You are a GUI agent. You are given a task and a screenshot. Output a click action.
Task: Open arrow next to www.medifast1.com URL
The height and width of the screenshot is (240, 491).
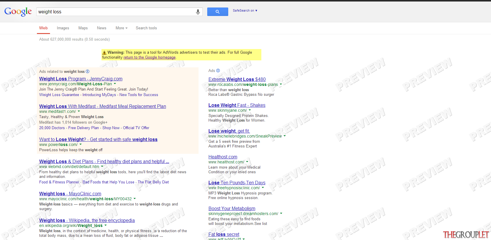79,111
